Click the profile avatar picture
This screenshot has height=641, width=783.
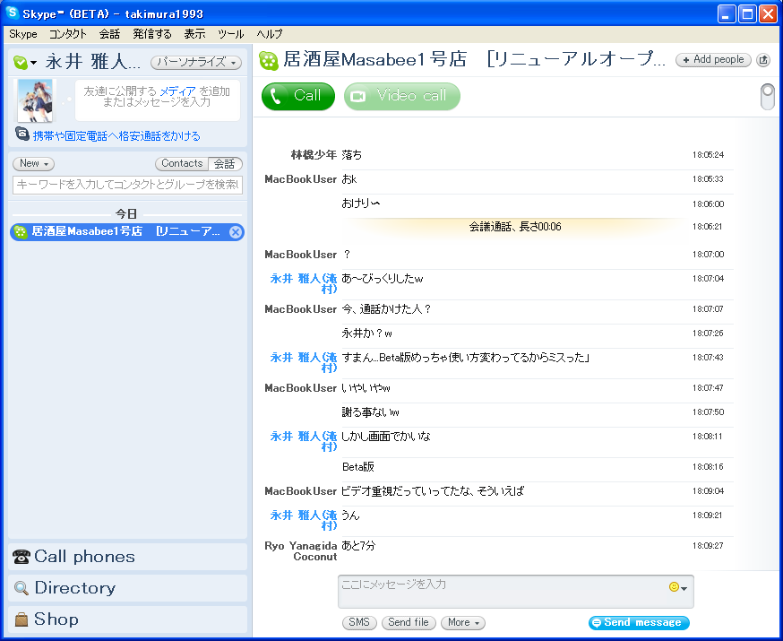coord(34,100)
